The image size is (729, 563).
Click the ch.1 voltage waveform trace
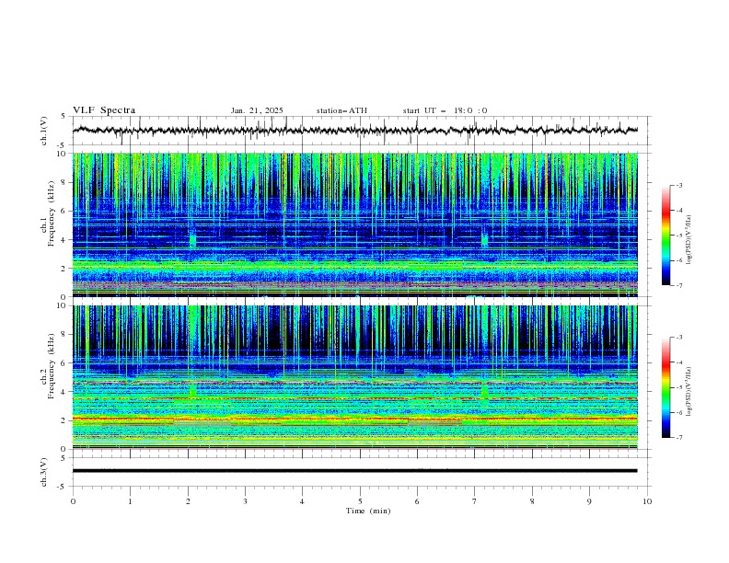355,131
